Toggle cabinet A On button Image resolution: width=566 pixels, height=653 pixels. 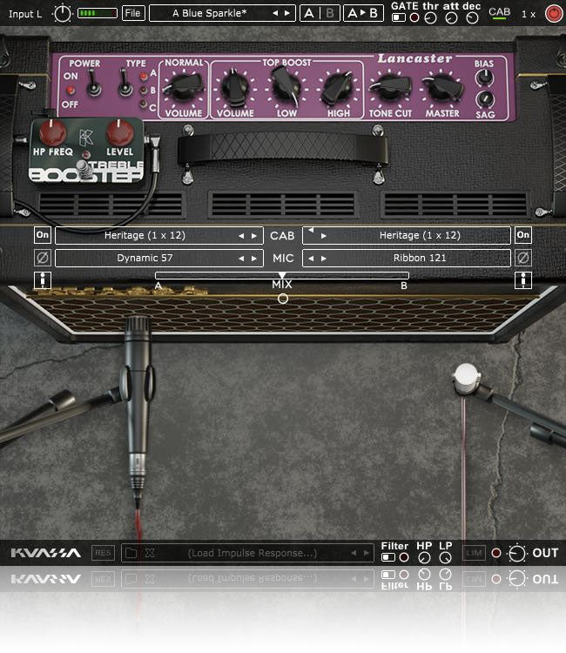(43, 235)
